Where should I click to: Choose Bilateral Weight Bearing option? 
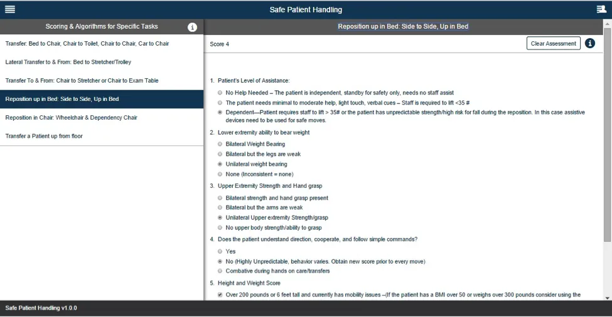pos(220,144)
